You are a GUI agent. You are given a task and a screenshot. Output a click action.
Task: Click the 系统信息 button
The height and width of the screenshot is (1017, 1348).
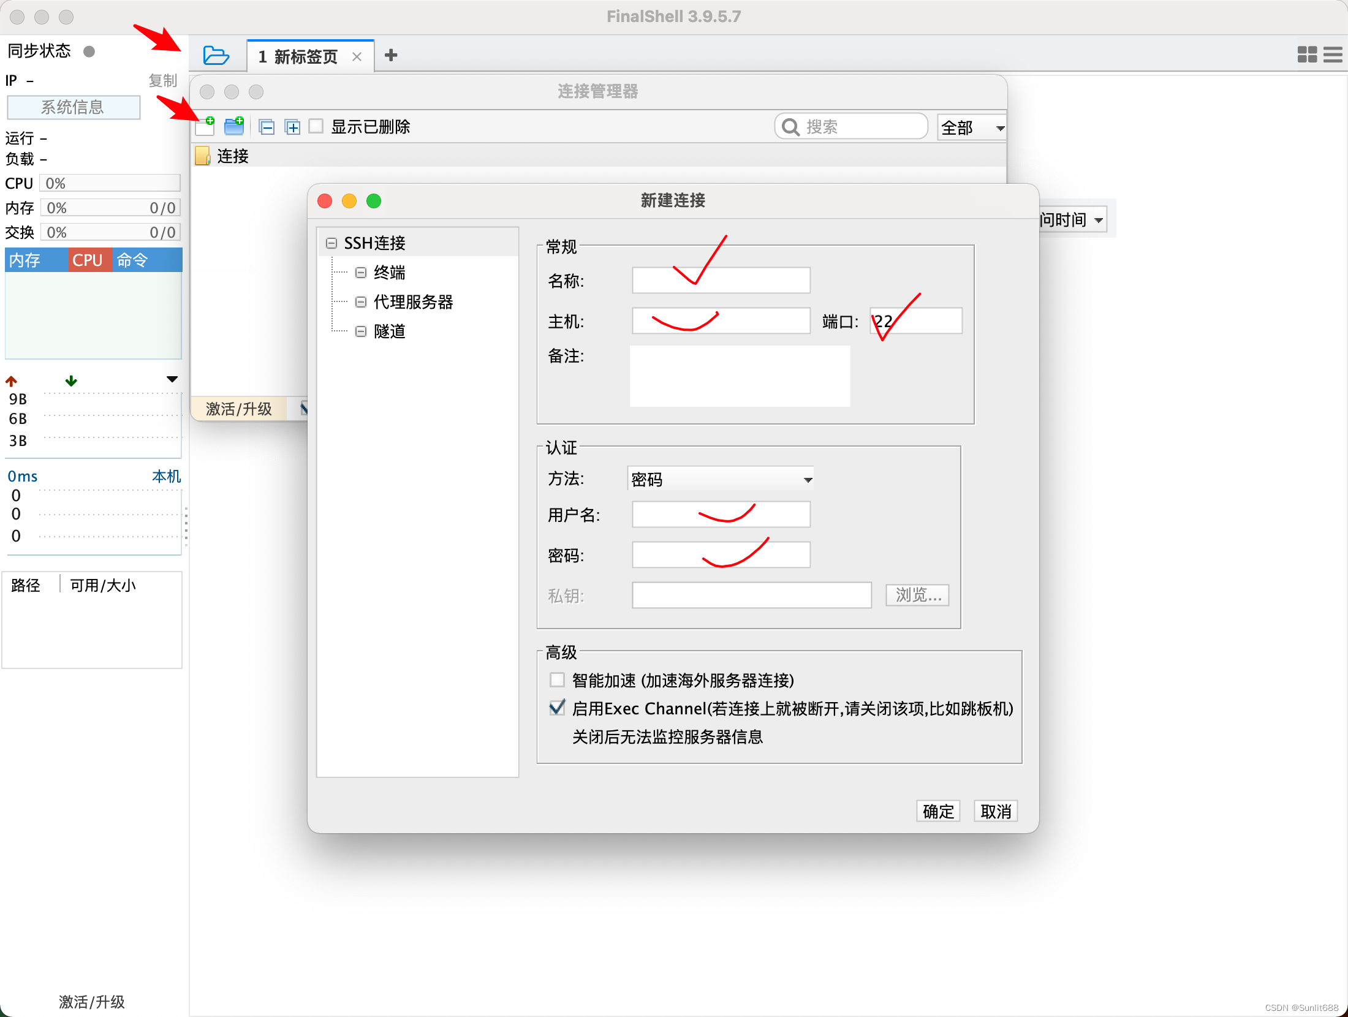point(73,107)
